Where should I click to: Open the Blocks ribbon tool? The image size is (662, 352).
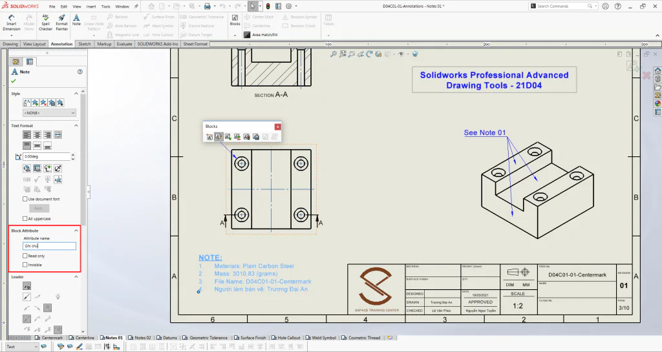click(x=235, y=20)
